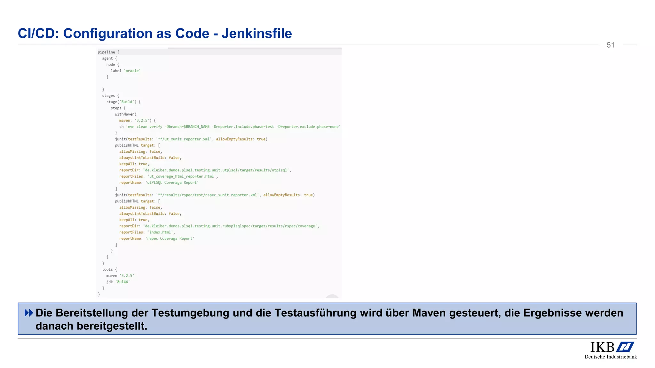
Task: Click the 'tools {' line
Action: [110, 270]
